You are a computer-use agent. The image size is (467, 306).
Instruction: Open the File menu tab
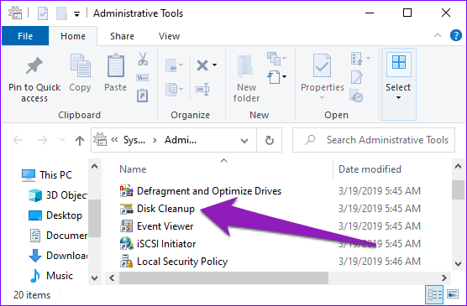pyautogui.click(x=25, y=36)
